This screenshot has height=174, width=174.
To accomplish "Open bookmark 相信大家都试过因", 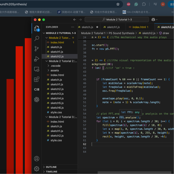I will tap(38, 12).
